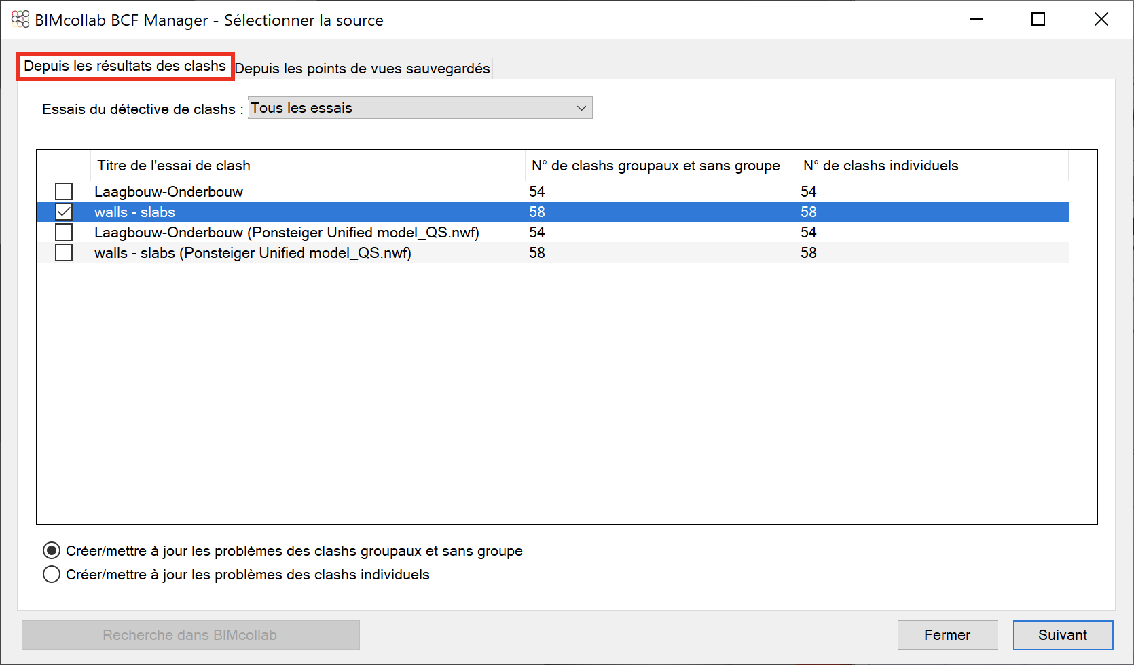Check Laagbouw-Onderbouw (Ponsteiger Unified model_QS.nwf) checkbox
1134x665 pixels.
(64, 232)
